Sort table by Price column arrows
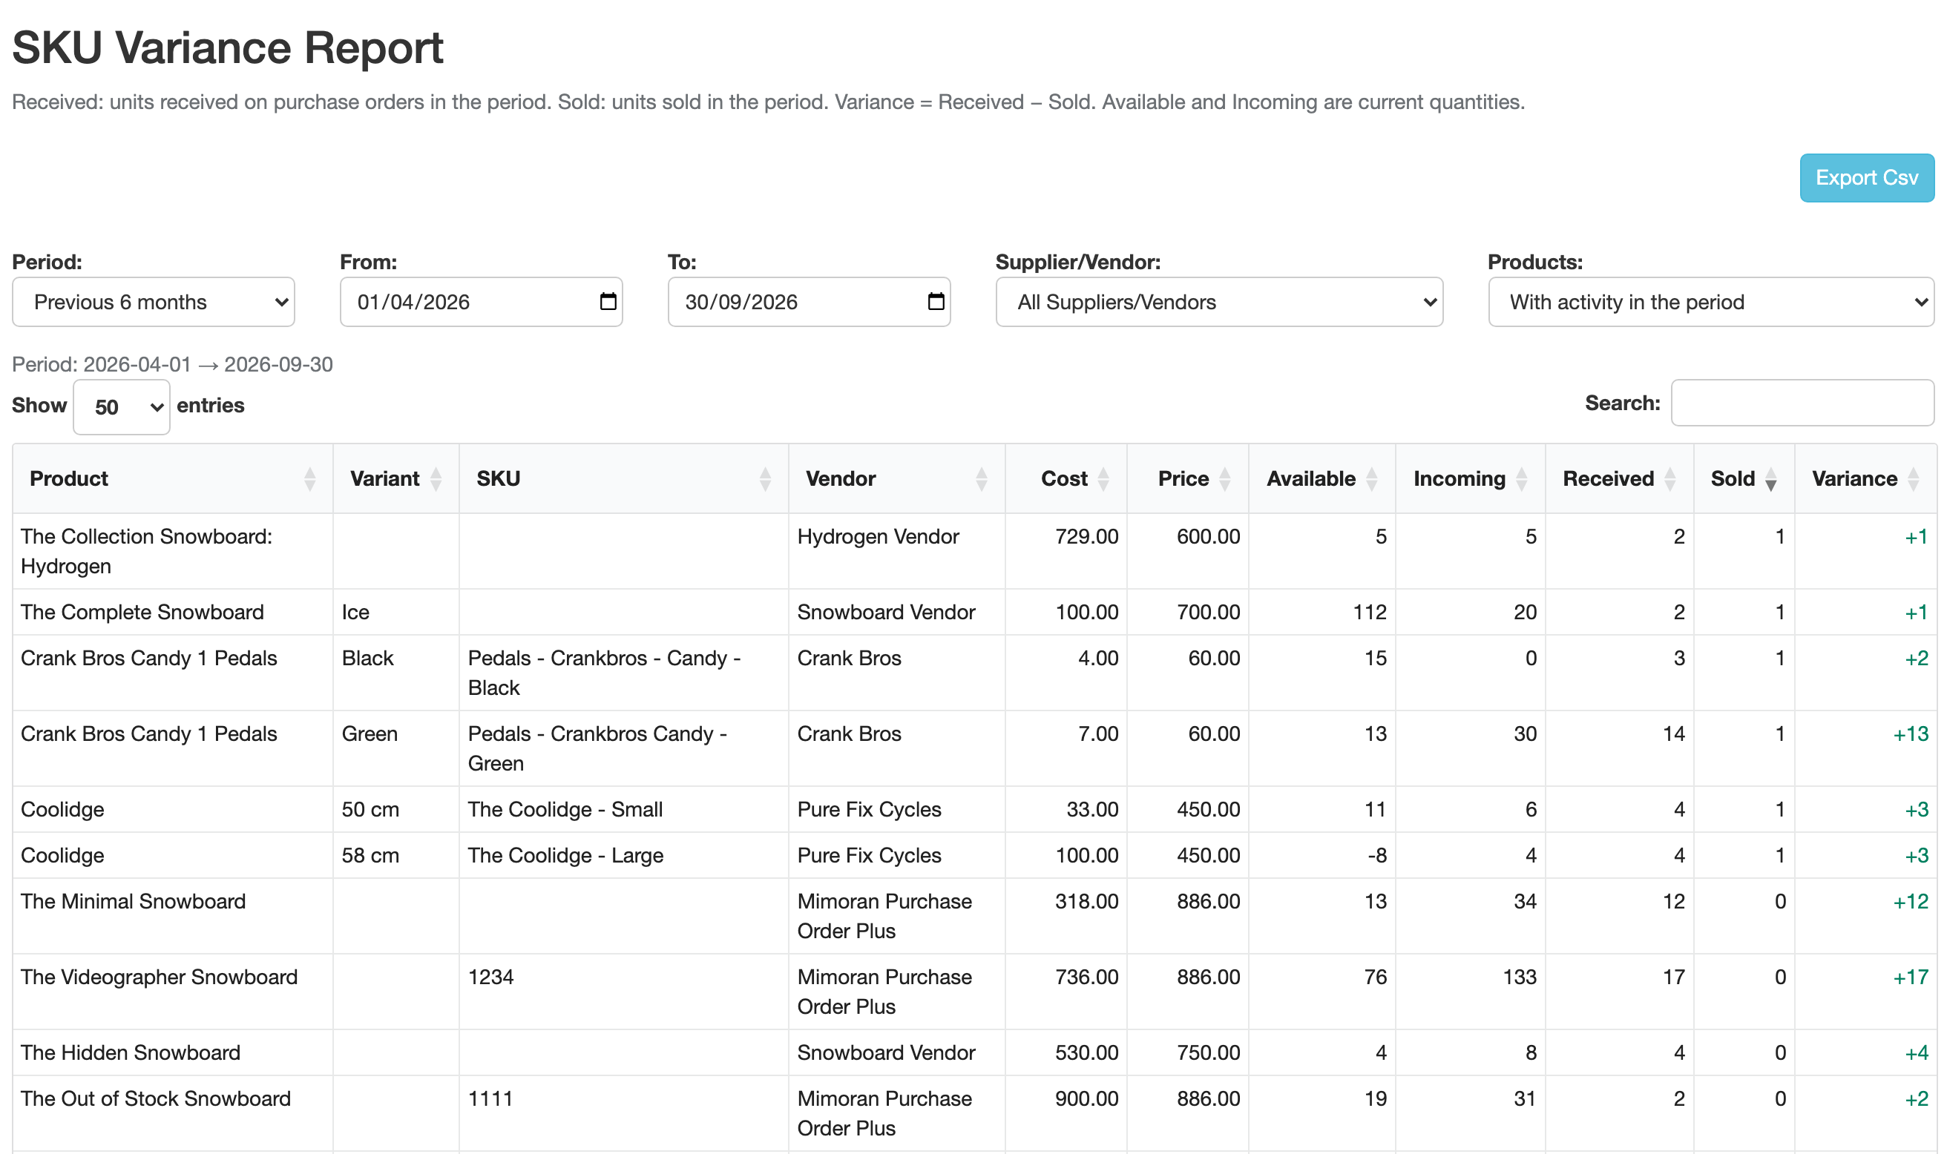This screenshot has width=1947, height=1154. coord(1224,478)
